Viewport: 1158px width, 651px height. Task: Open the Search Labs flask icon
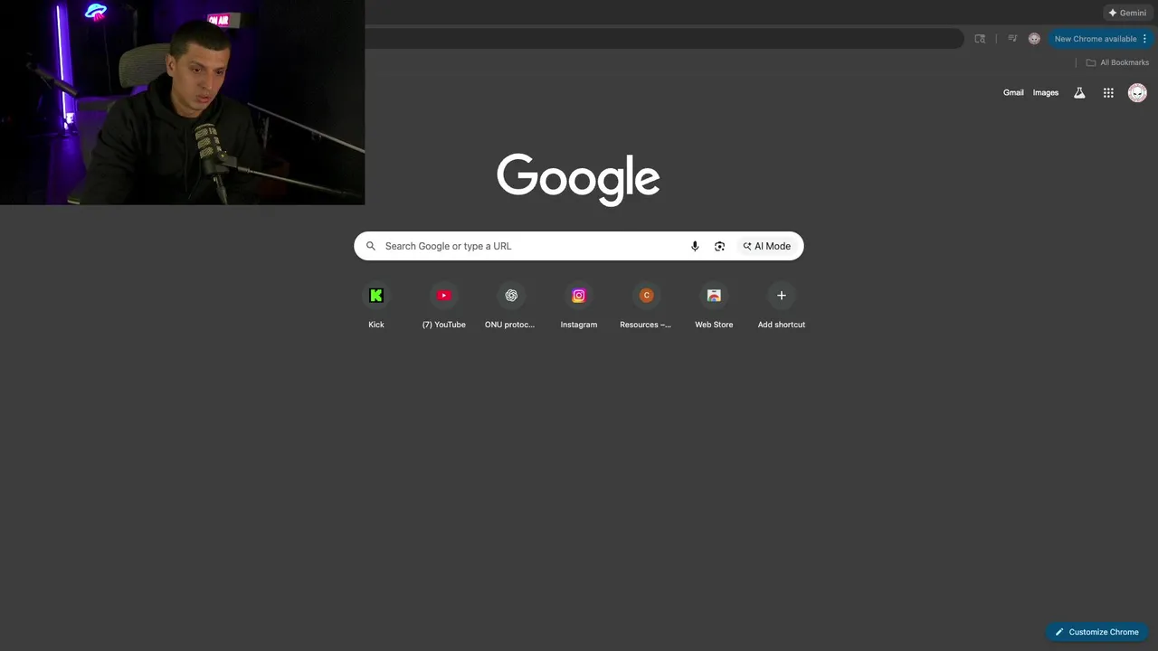1079,92
